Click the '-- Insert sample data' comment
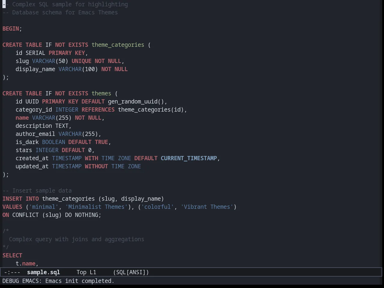The image size is (384, 288). click(x=37, y=190)
